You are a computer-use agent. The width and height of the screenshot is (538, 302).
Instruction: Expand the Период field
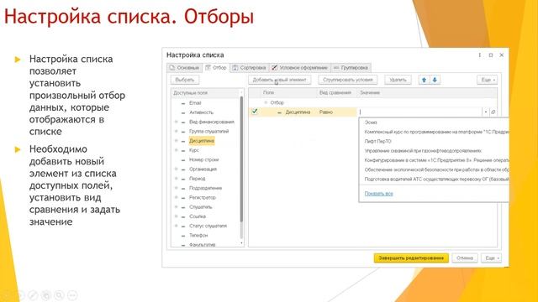click(177, 179)
